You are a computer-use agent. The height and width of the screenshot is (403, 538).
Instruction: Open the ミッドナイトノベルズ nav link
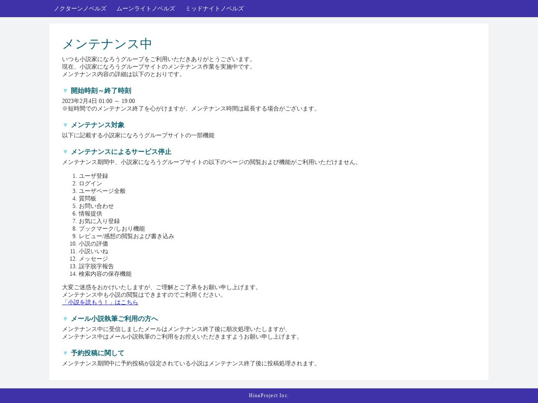tap(215, 8)
